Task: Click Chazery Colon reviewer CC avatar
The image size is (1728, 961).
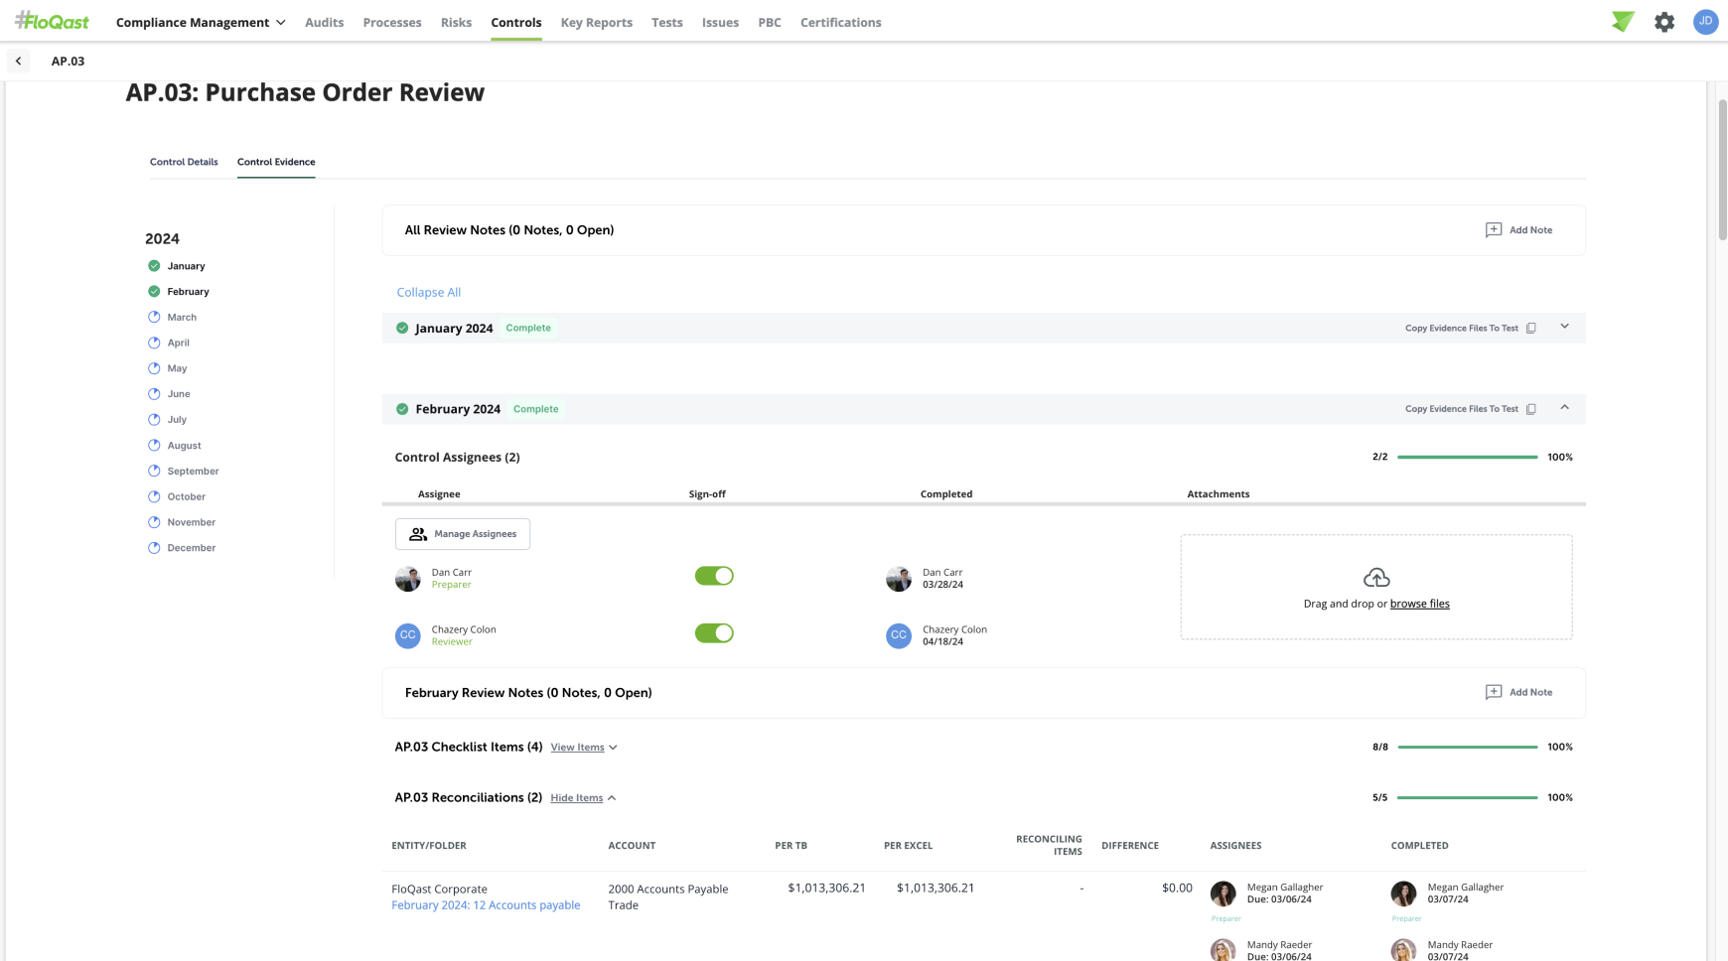Action: point(407,635)
